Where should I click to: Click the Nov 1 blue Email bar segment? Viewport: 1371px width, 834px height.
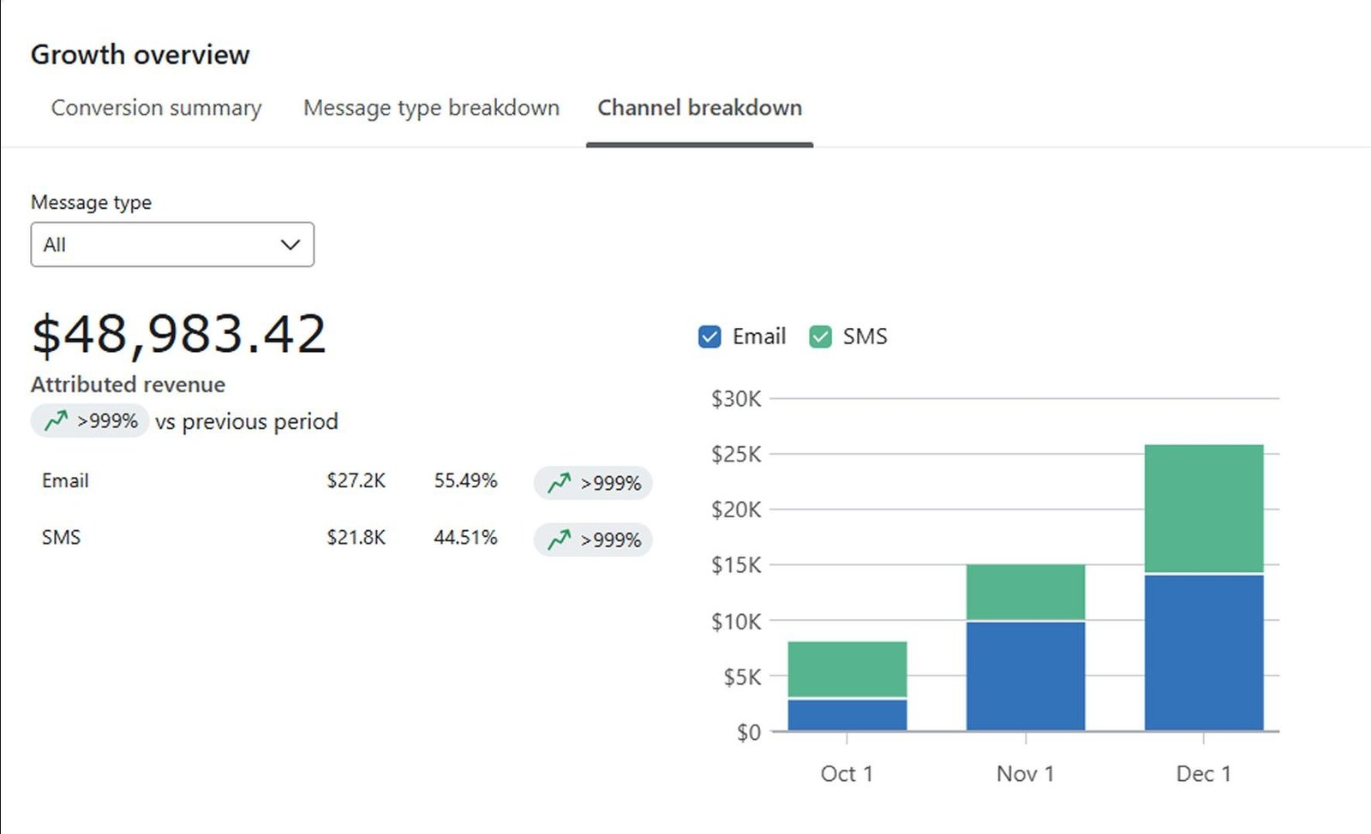click(1025, 676)
